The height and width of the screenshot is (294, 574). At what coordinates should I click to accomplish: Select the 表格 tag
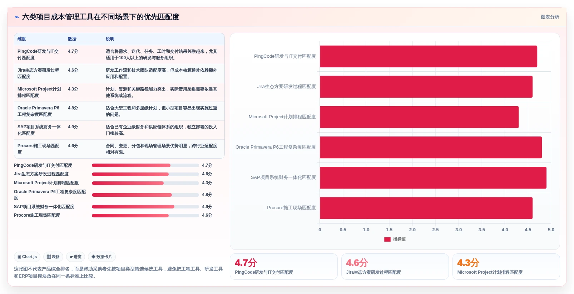click(x=53, y=257)
